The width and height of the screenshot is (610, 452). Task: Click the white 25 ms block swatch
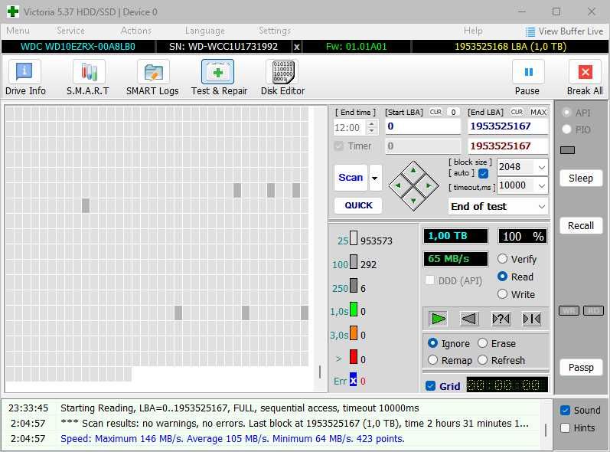tap(354, 237)
